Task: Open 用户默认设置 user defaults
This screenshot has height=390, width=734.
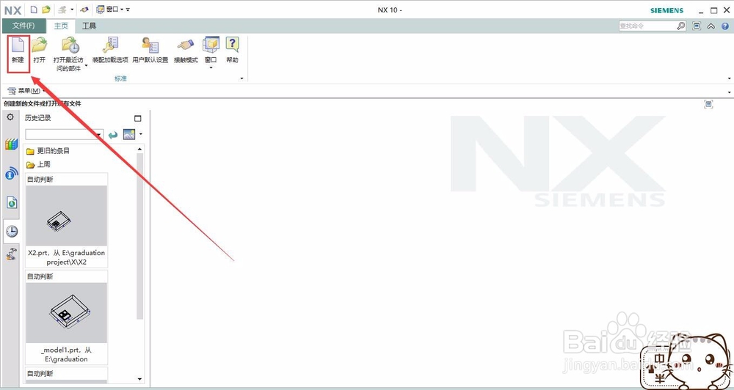Action: coord(150,51)
